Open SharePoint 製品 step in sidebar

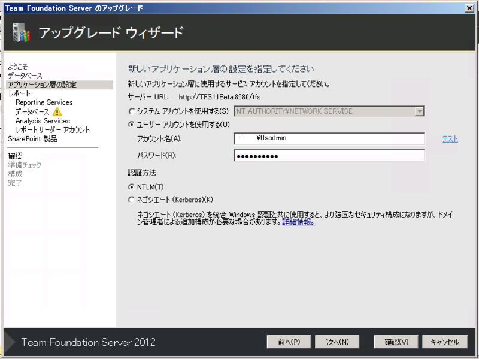point(33,139)
